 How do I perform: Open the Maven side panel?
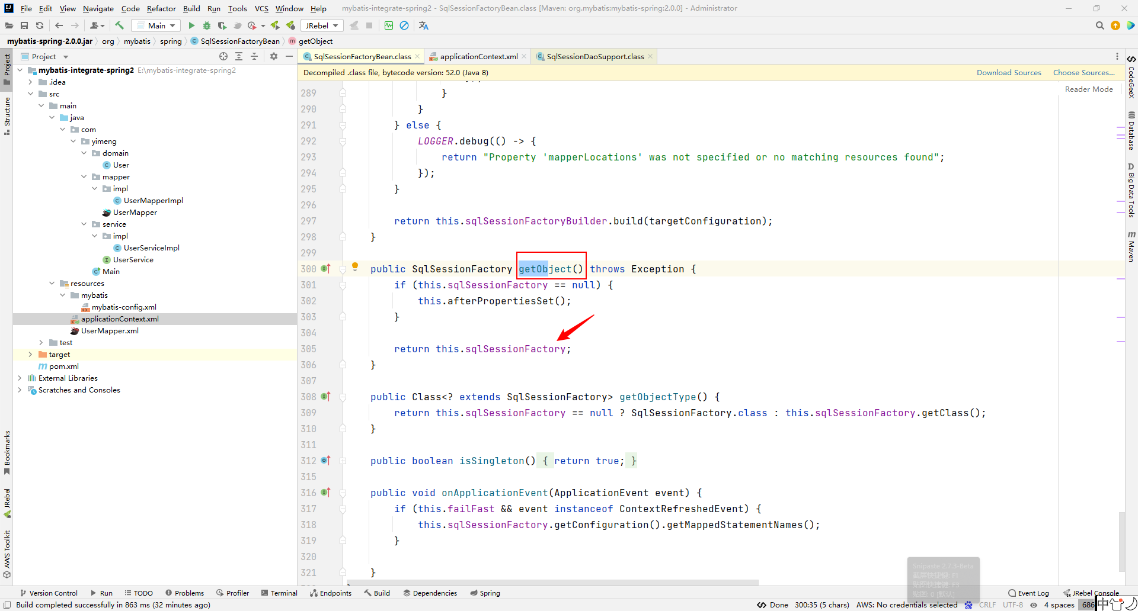click(x=1131, y=246)
